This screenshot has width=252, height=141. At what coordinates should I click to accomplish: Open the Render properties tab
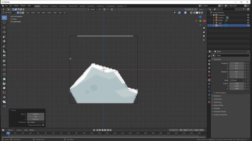click(x=209, y=61)
